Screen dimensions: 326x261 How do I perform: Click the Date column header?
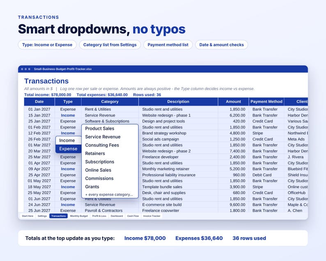tap(39, 102)
